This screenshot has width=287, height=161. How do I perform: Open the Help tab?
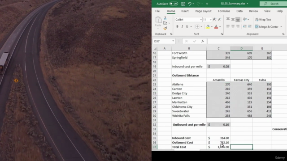(x=279, y=11)
